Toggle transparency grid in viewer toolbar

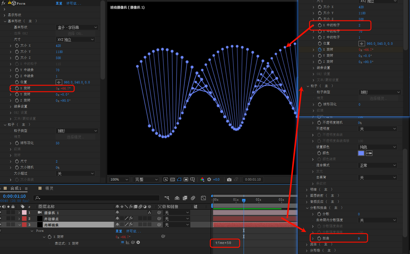point(172,179)
